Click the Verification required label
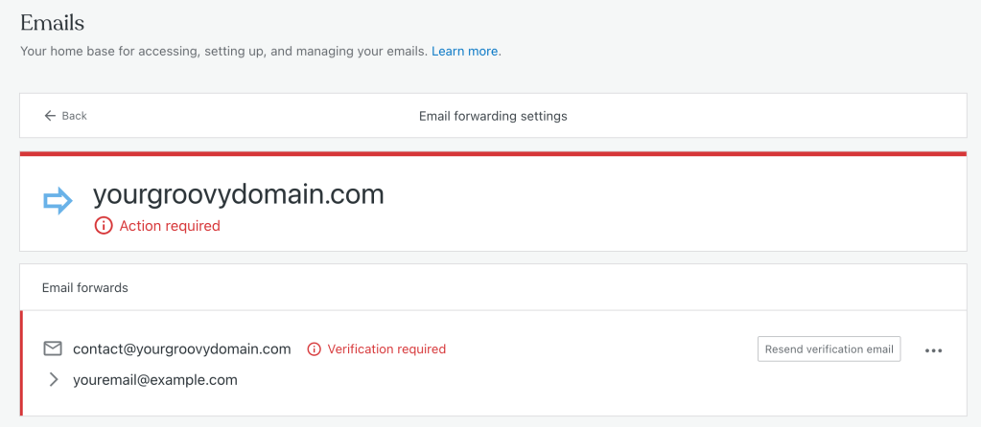 [386, 348]
